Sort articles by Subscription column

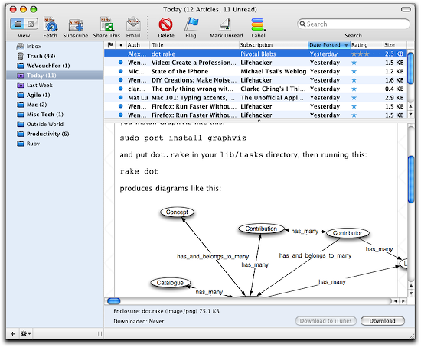tap(273, 45)
